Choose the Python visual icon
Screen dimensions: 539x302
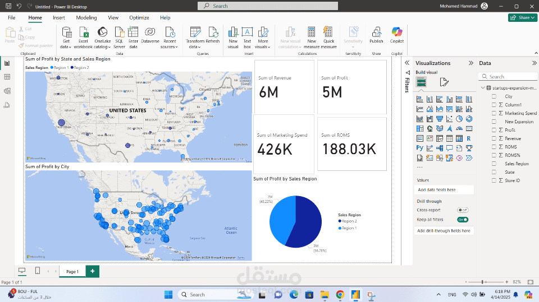(x=420, y=148)
